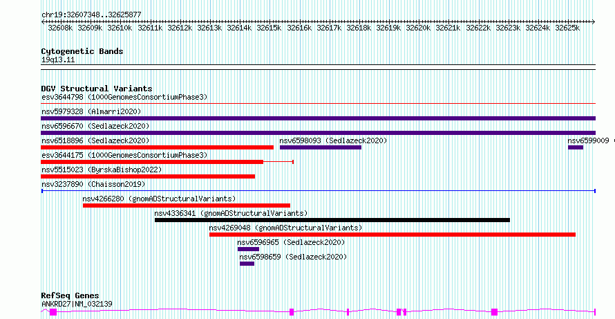Select the black nsv4336341 variant bar
The image size is (615, 319).
point(332,220)
